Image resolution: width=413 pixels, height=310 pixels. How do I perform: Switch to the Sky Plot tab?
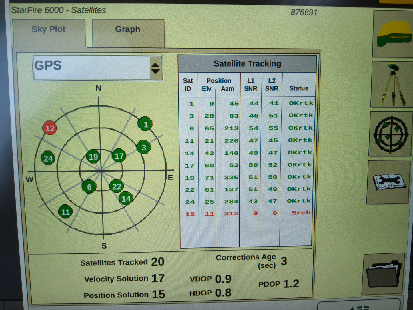coord(49,29)
